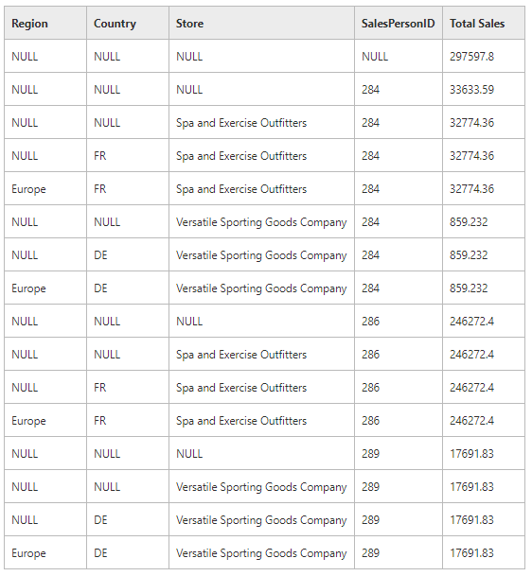Click SalesPersonID 286 with NULL store

pos(399,321)
